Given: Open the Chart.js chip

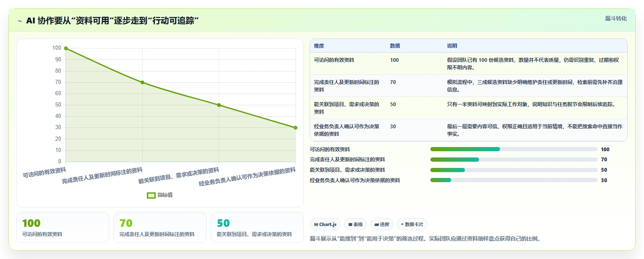Looking at the screenshot, I should click(325, 224).
